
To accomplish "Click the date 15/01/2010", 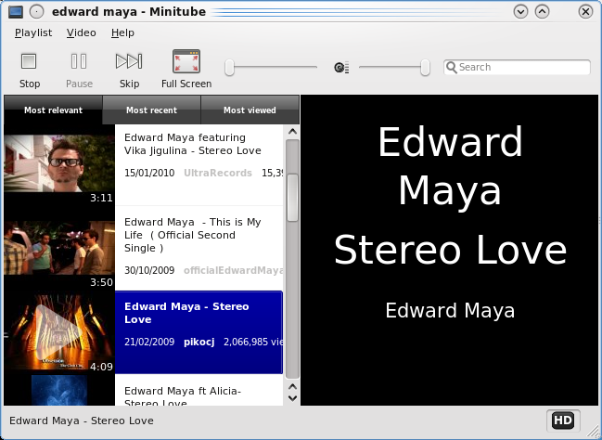I will pyautogui.click(x=149, y=173).
